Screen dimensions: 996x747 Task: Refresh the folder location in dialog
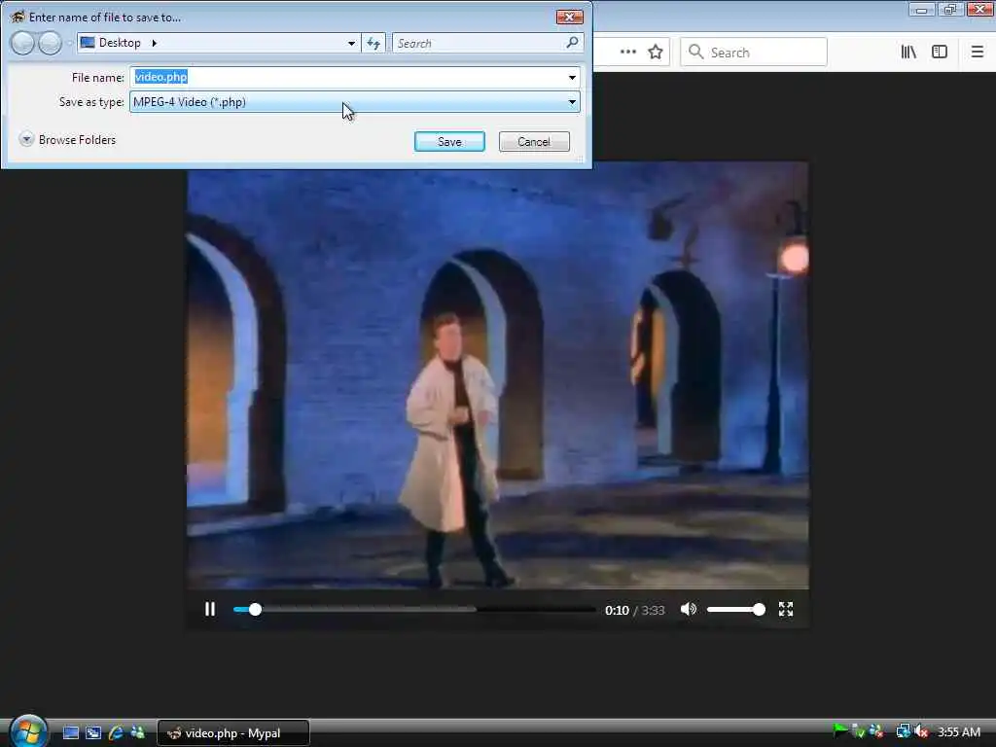coord(373,43)
